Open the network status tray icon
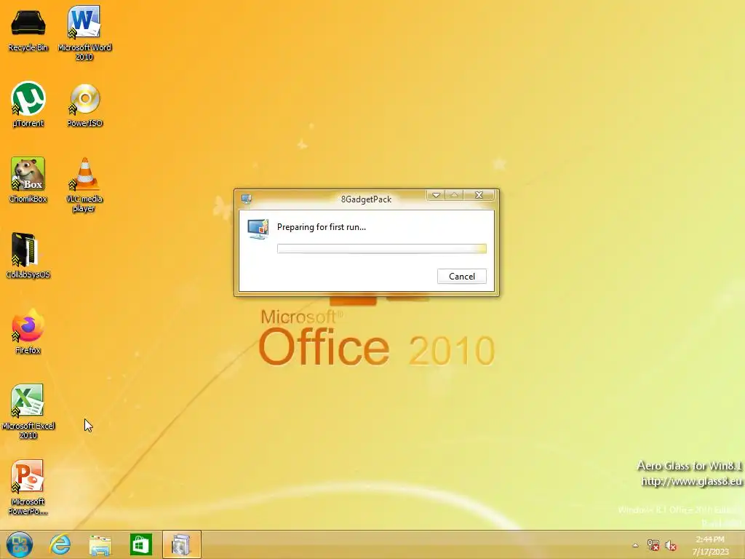 653,545
